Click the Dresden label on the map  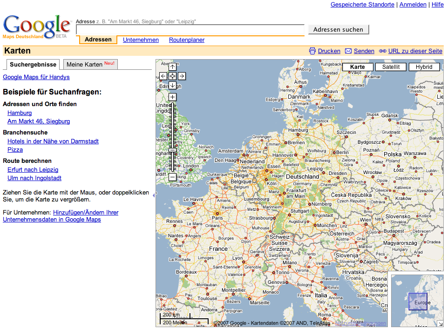pyautogui.click(x=338, y=173)
